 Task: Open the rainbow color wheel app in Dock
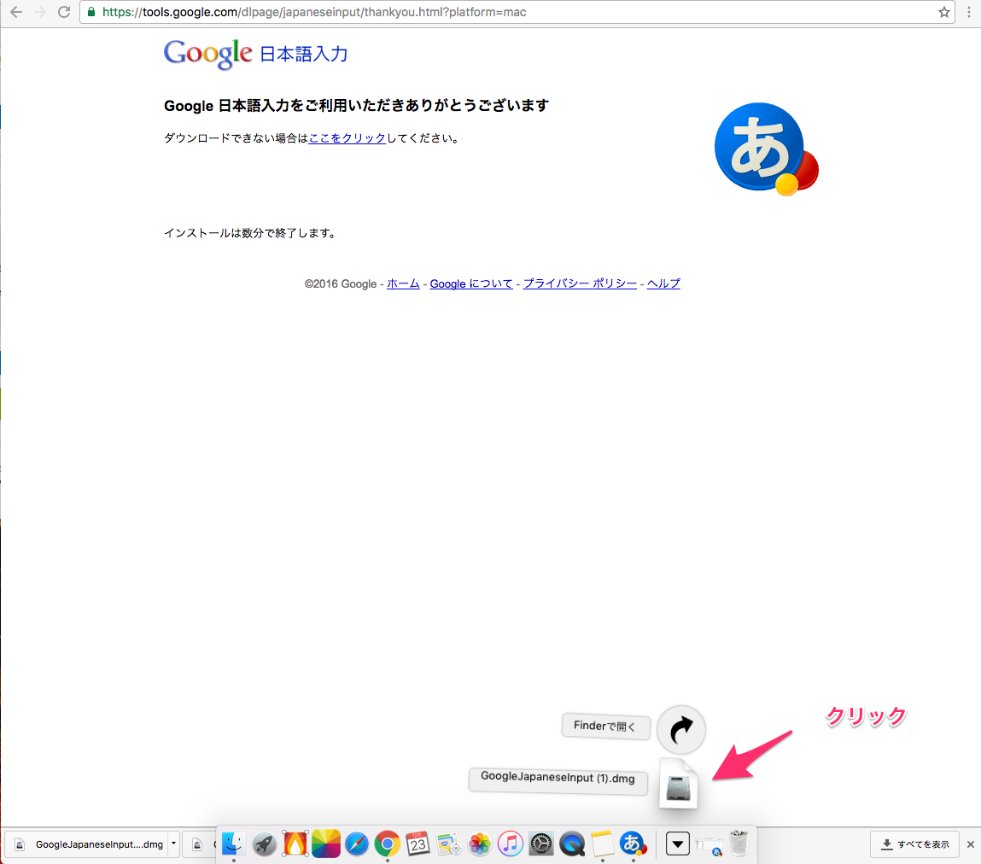click(x=326, y=844)
